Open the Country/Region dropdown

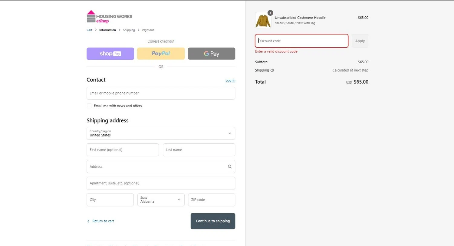161,133
